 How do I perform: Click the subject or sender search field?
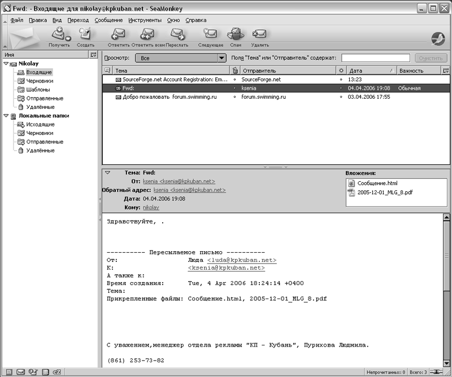pos(376,58)
